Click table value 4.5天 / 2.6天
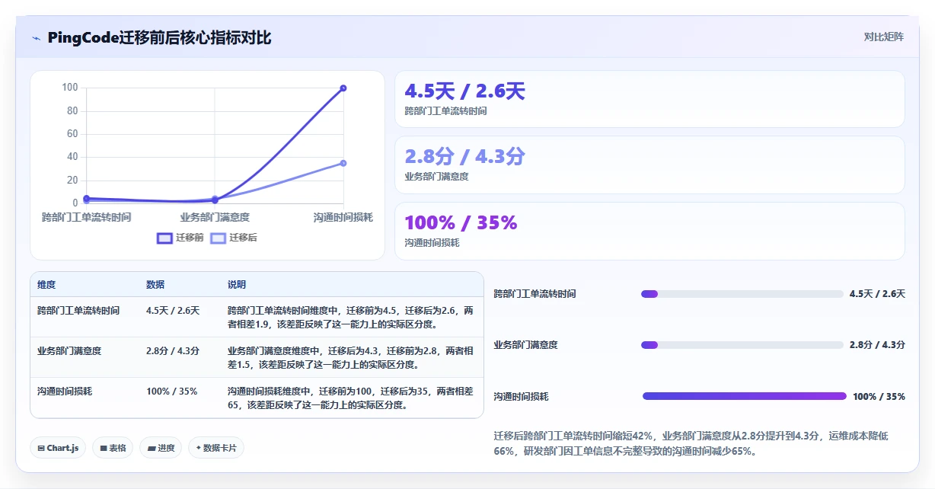 [x=173, y=311]
